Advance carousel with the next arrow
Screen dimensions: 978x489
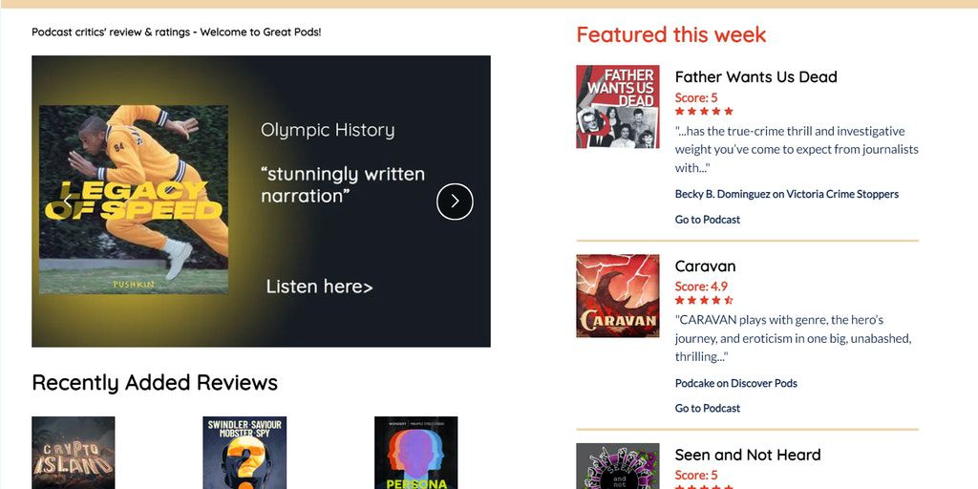[455, 202]
